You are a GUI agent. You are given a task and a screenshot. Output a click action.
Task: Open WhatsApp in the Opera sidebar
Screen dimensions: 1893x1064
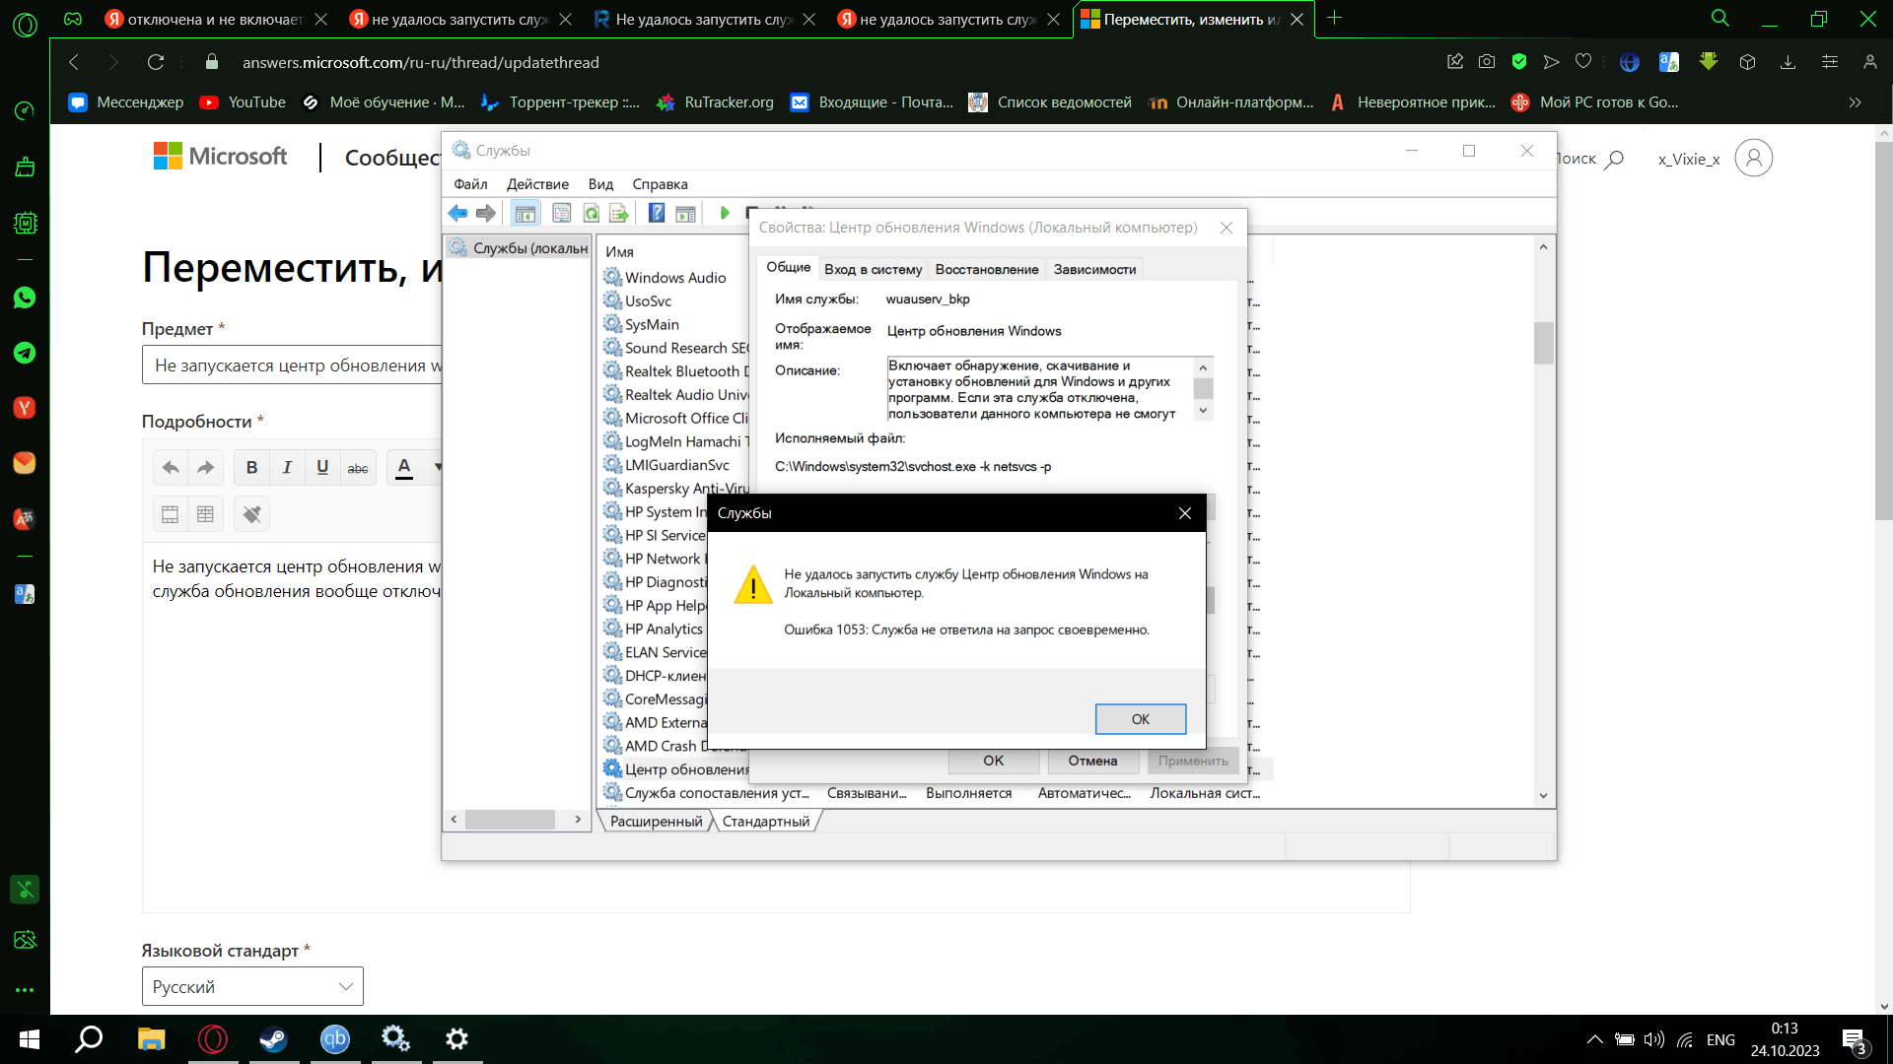pyautogui.click(x=25, y=298)
